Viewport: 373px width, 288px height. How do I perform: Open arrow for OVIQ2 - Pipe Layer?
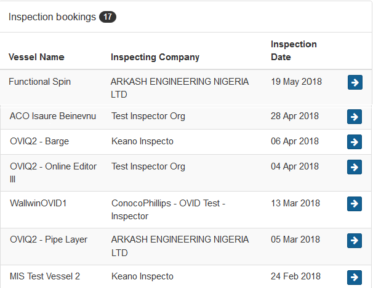pos(355,241)
